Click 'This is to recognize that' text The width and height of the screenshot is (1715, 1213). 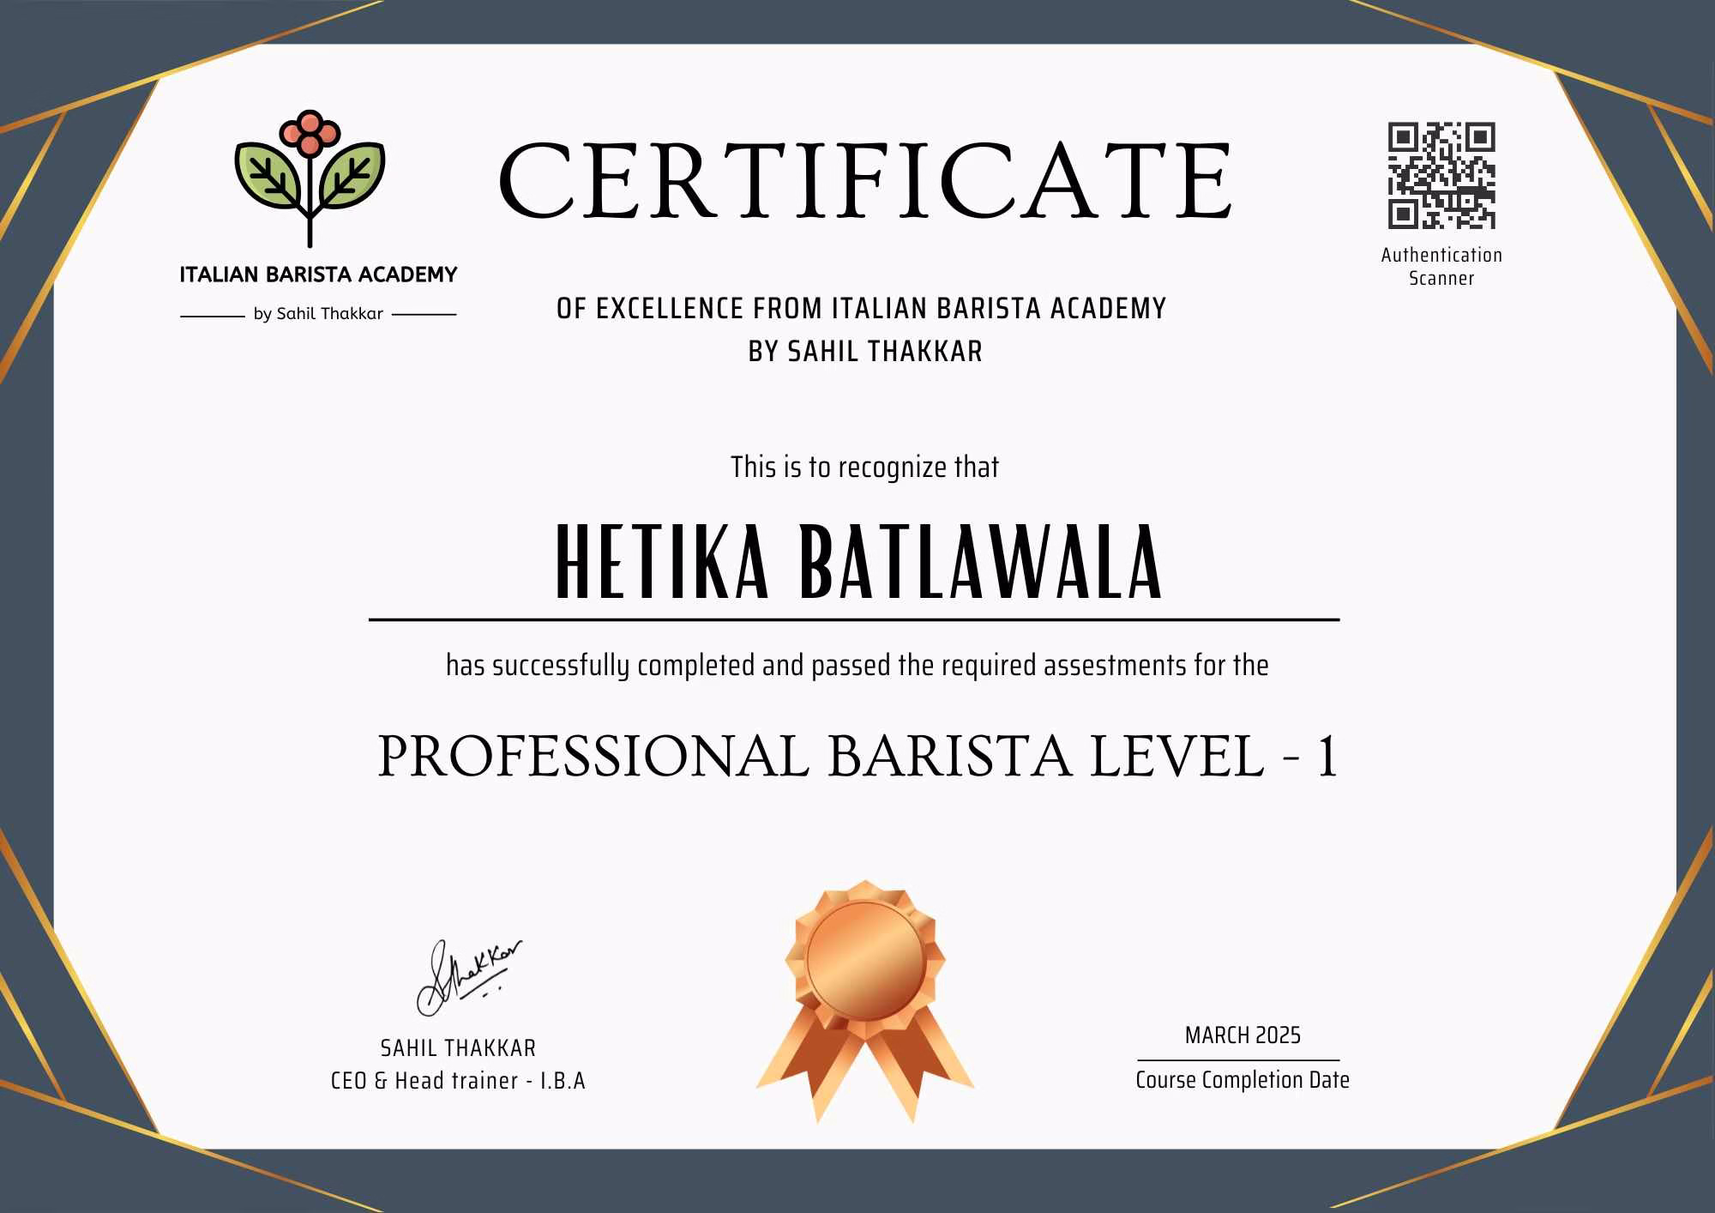[864, 468]
